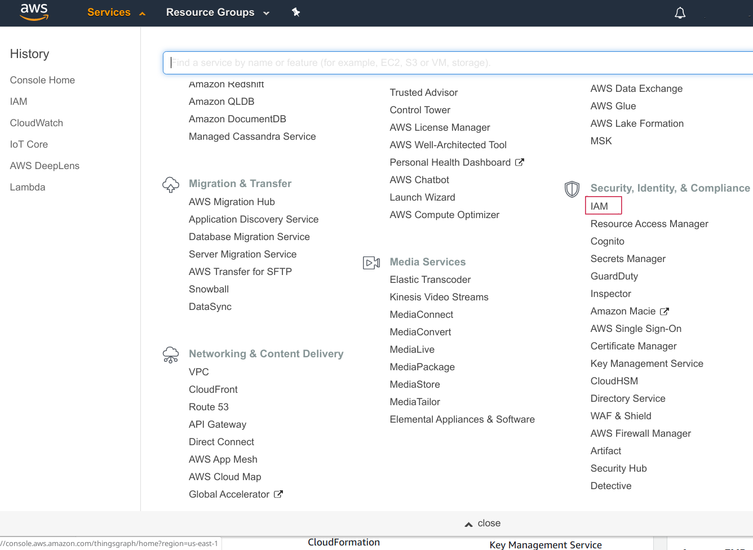Image resolution: width=753 pixels, height=550 pixels.
Task: Click the pin shortcuts icon
Action: (x=296, y=12)
